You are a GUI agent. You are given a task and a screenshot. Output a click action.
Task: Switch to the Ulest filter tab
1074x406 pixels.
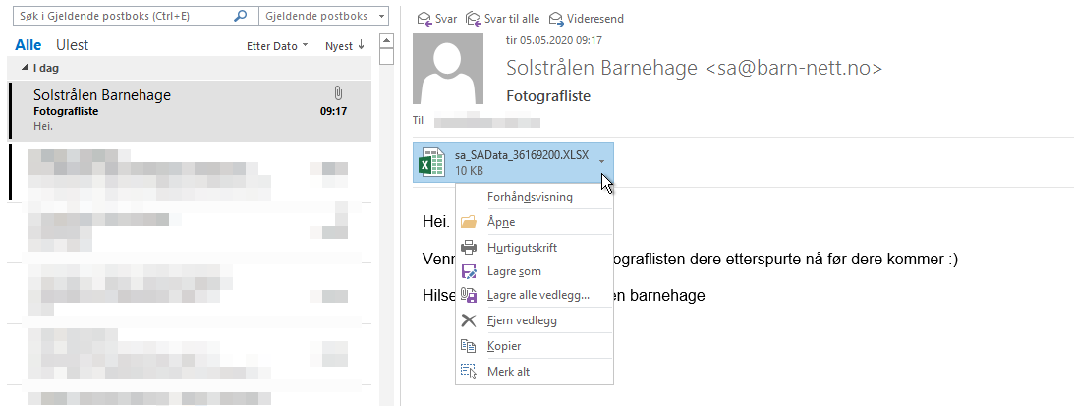[72, 45]
